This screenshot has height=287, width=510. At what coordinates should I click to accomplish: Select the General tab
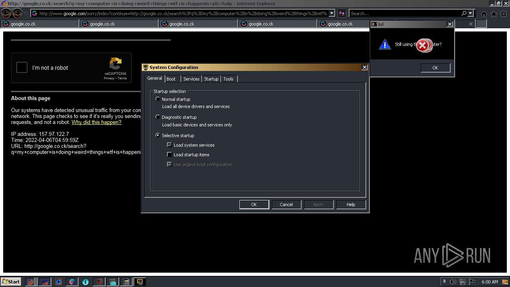[155, 78]
